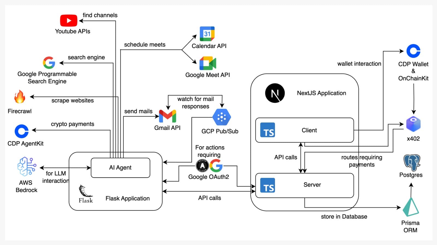The image size is (437, 245).
Task: Select 'Google Programmable Search Engine' text
Action: pos(47,77)
